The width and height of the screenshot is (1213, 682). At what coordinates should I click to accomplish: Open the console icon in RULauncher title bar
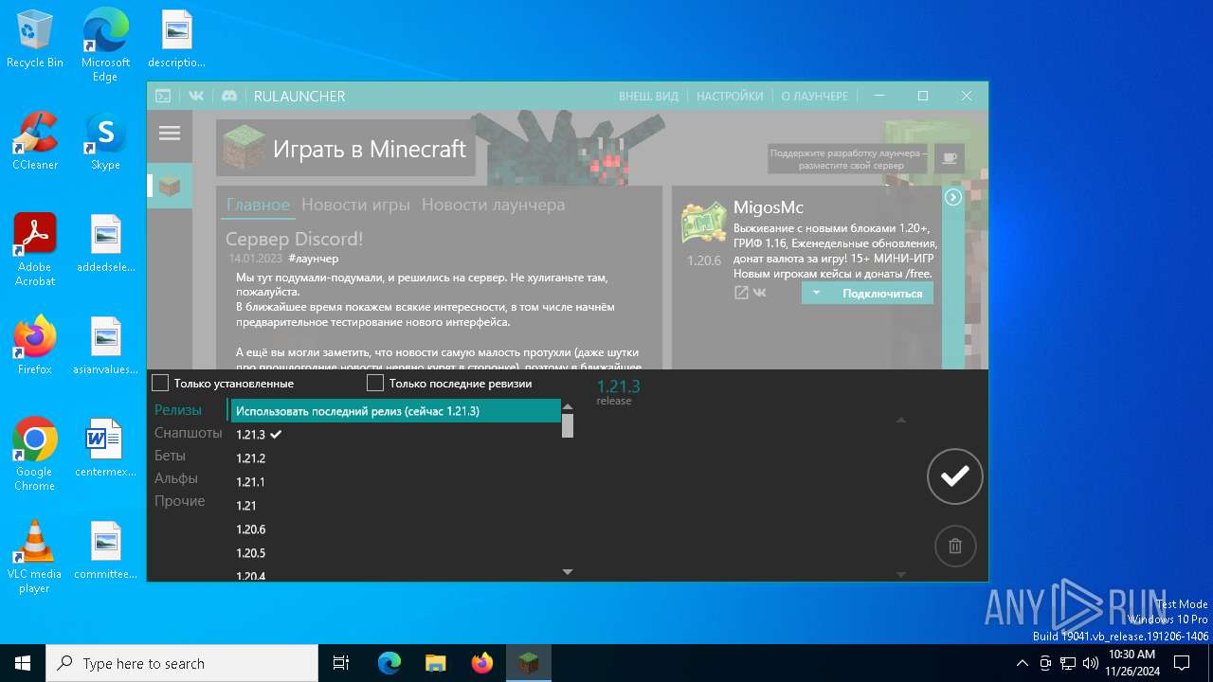(x=163, y=96)
